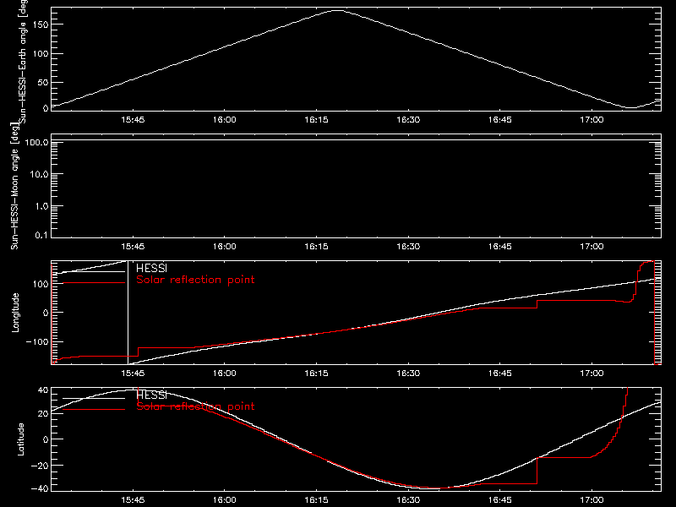Click the Longitude axis label
676x507 pixels.
pyautogui.click(x=15, y=313)
